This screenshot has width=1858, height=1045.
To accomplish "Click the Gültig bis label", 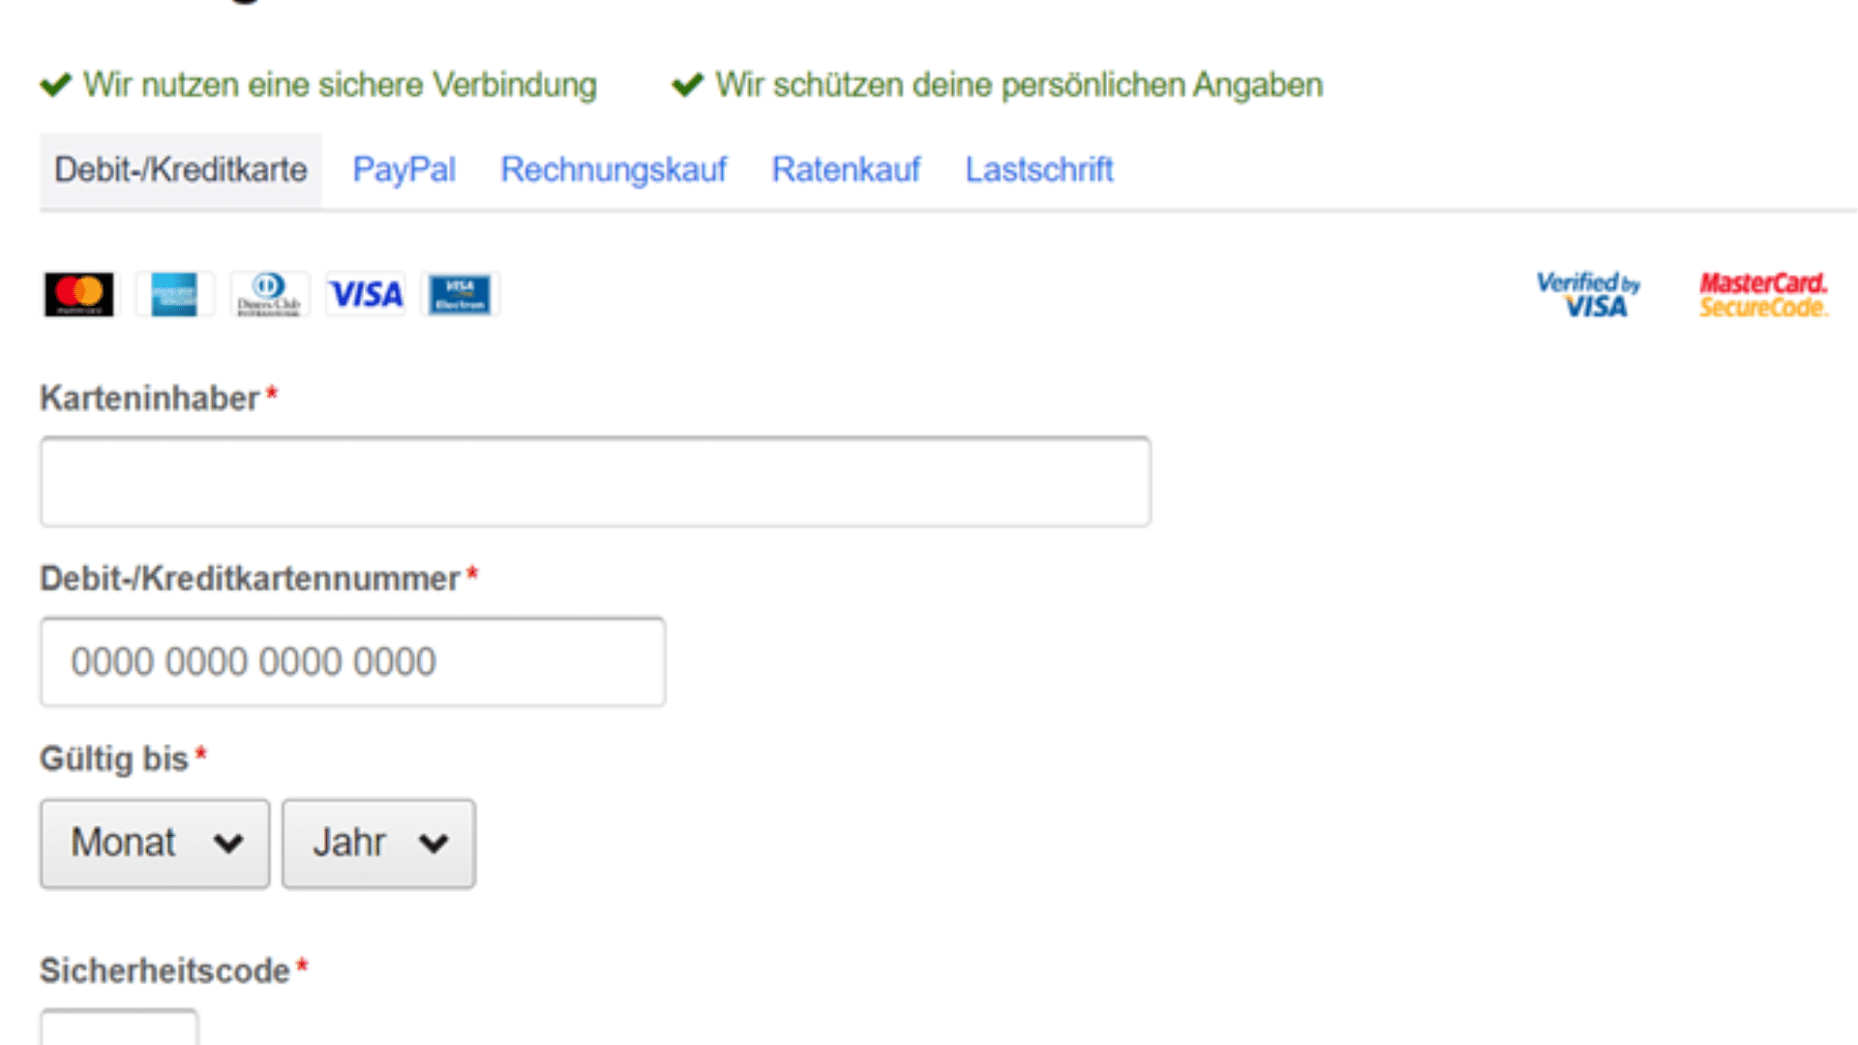I will [114, 759].
